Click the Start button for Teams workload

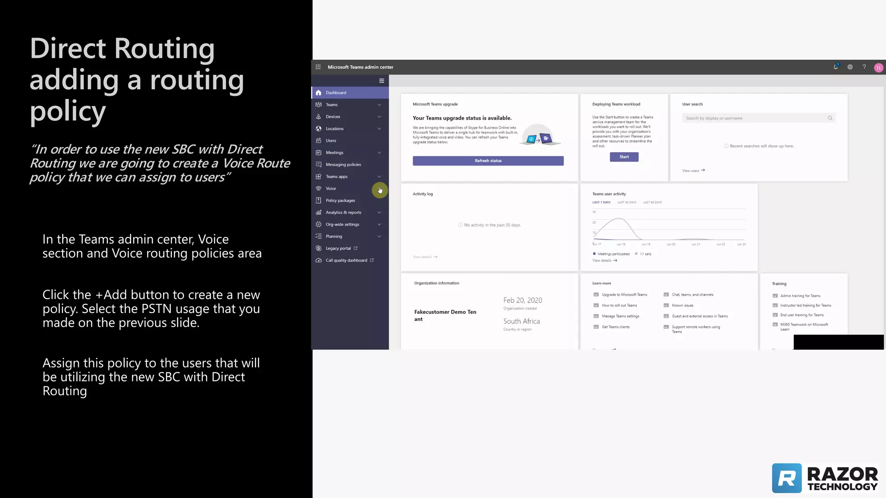624,157
